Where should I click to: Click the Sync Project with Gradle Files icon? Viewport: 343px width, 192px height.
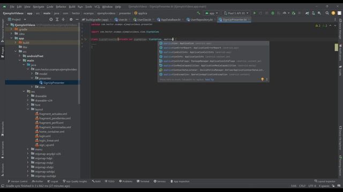point(307,13)
